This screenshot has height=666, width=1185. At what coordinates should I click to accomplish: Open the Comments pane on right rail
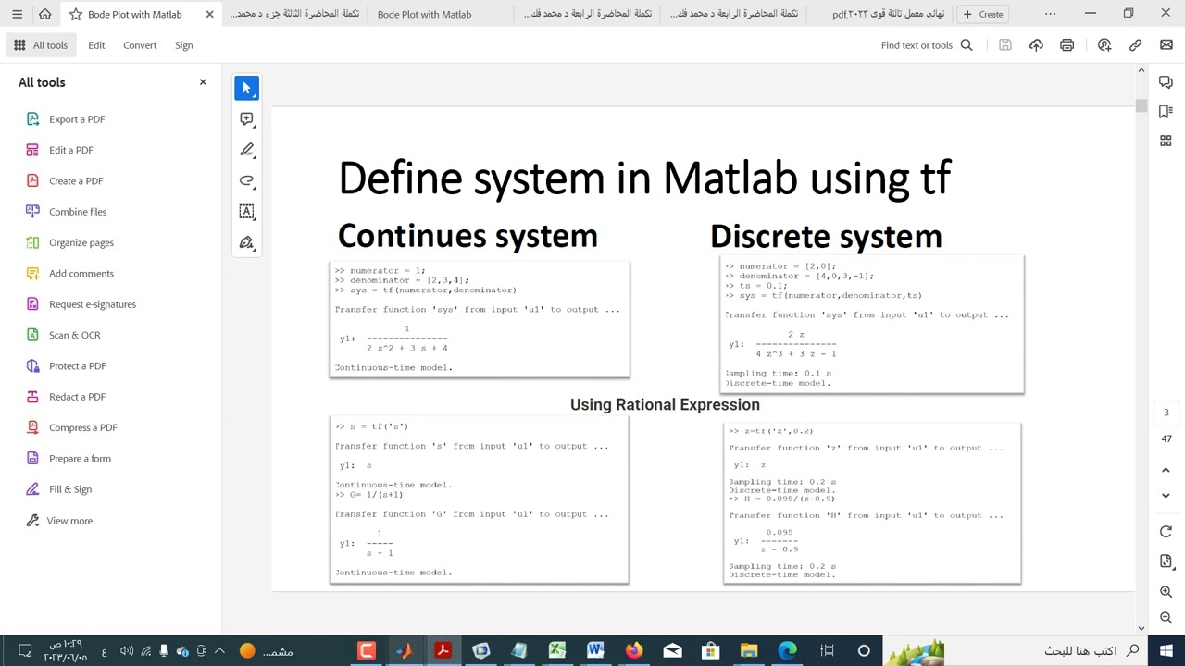1166,82
